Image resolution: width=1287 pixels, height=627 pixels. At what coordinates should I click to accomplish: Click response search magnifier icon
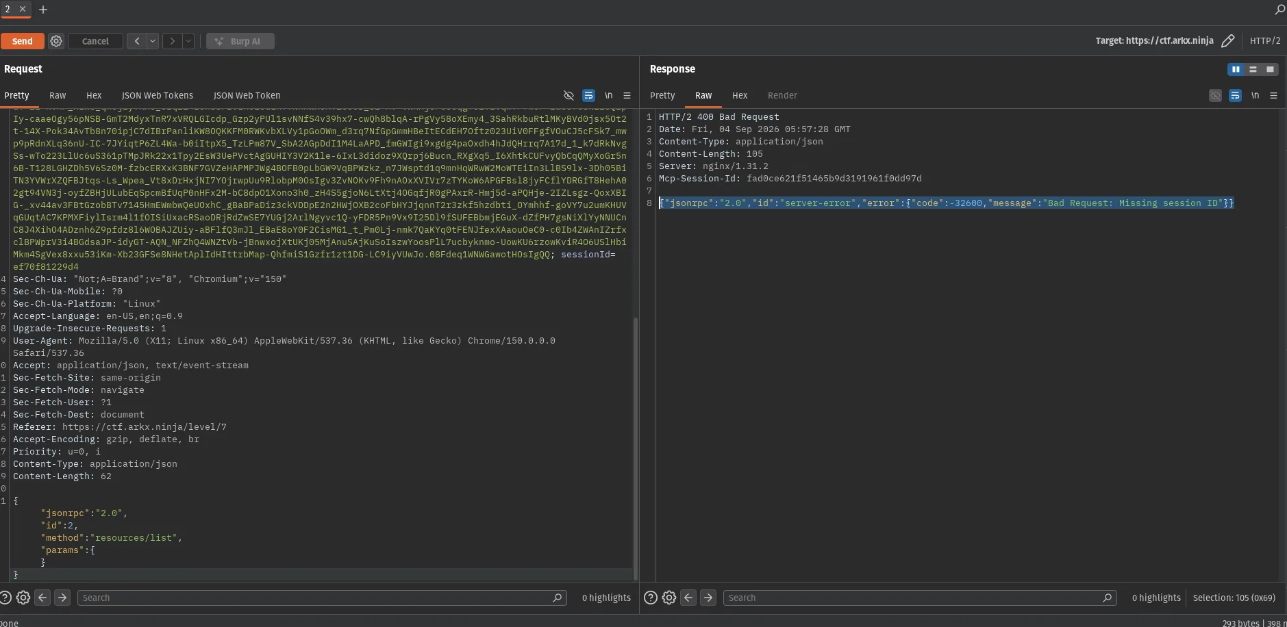point(1108,598)
